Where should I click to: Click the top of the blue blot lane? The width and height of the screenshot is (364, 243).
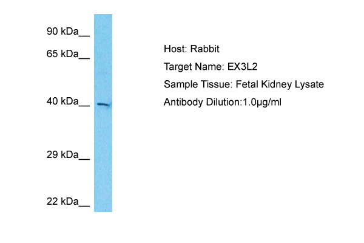tap(103, 15)
